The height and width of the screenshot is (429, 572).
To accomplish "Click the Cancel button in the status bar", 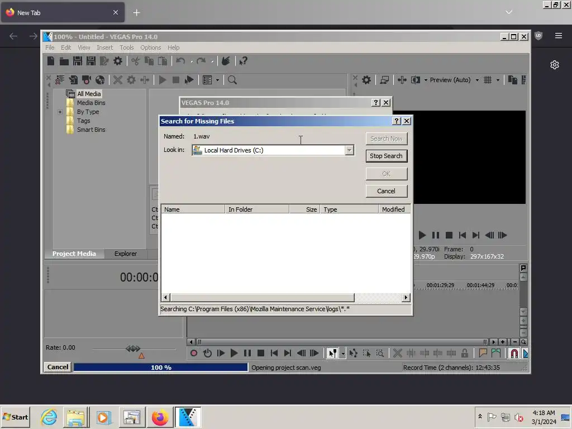I will [x=58, y=367].
